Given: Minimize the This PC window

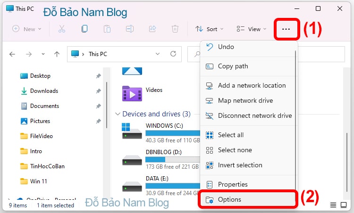Looking at the screenshot, I should pos(297,9).
